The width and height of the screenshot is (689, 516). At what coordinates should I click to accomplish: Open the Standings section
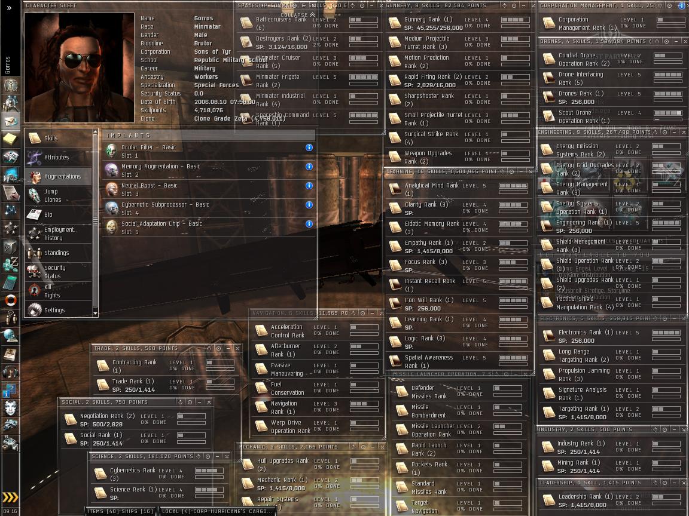tap(59, 253)
